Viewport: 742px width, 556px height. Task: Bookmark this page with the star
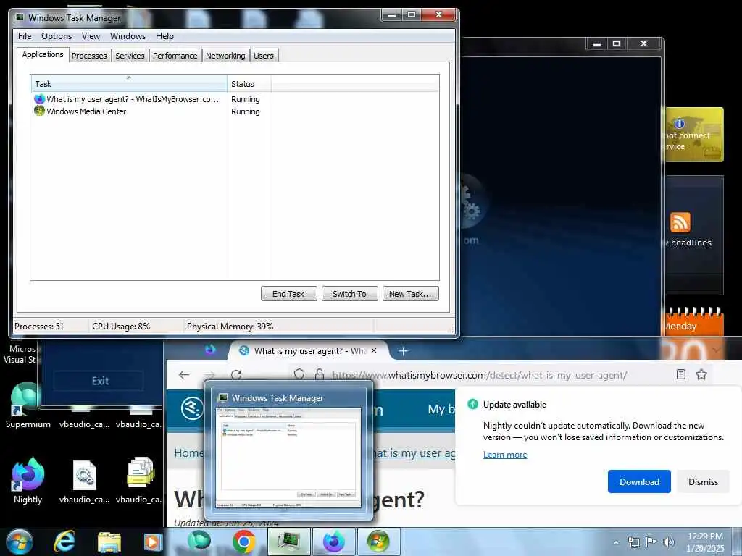[x=701, y=375]
